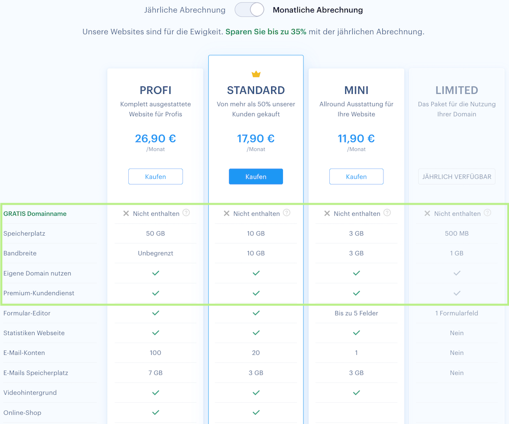Click STANDARD checkmark for Videohintergrund
509x424 pixels.
click(x=256, y=393)
